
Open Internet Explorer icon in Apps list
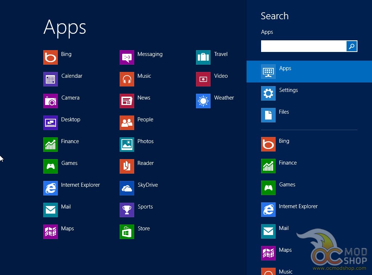click(50, 188)
